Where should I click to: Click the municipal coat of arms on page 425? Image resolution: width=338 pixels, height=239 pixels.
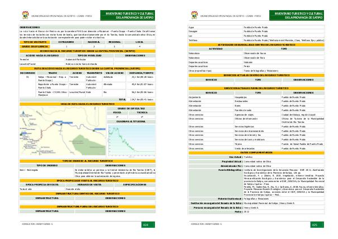coord(194,15)
